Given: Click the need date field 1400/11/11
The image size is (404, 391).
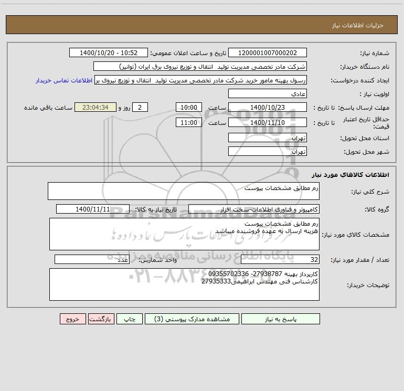Looking at the screenshot, I should point(93,209).
